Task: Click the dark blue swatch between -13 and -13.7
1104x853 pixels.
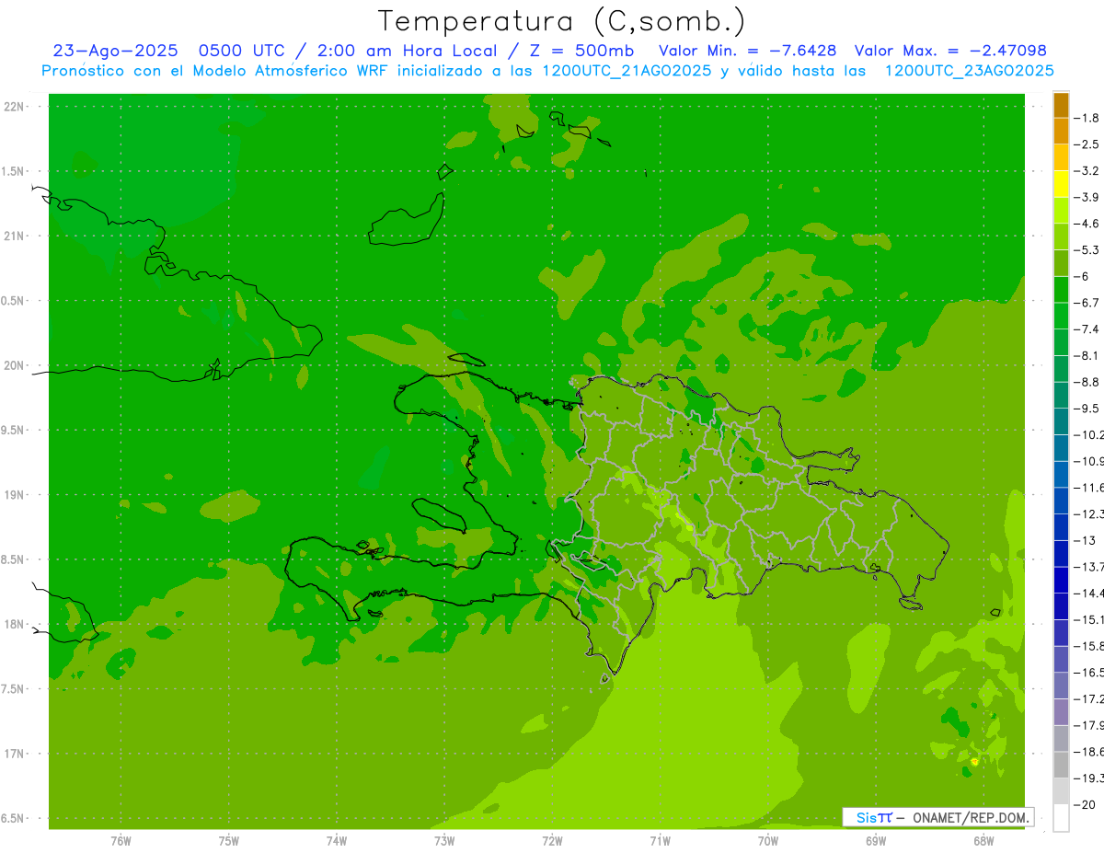Action: pos(1061,553)
